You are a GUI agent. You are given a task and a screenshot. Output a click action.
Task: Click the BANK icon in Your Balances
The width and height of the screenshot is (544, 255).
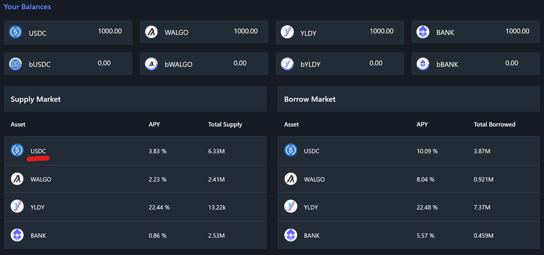423,32
